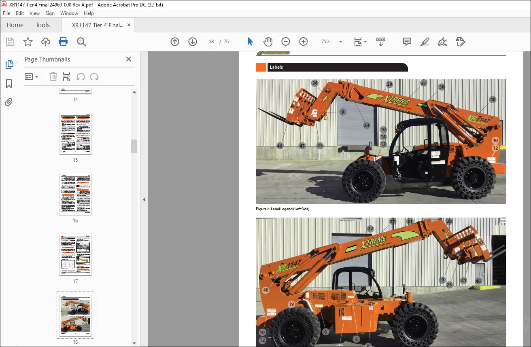Zoom out with the minus circle button
Viewport: 531px width, 347px height.
286,42
